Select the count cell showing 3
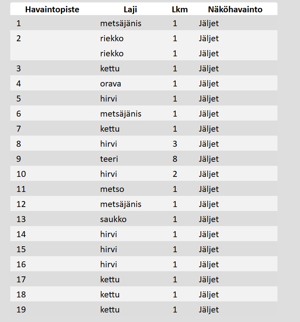 175,144
